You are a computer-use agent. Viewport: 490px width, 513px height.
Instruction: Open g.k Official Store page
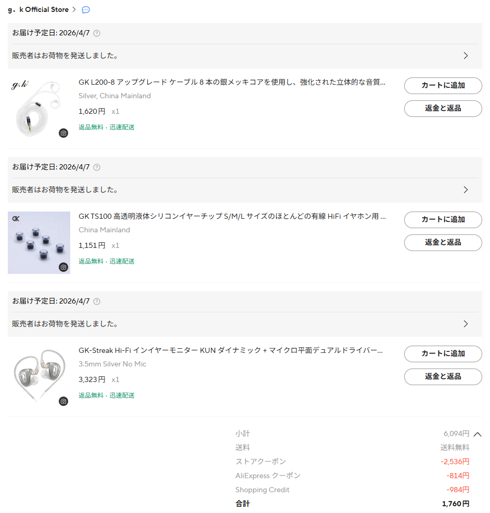[42, 10]
